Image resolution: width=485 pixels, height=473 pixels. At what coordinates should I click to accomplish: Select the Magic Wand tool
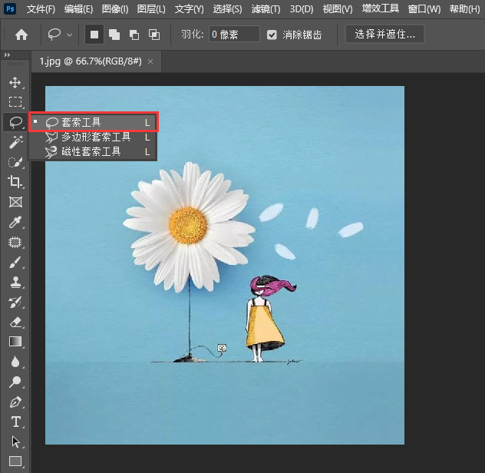tap(15, 142)
